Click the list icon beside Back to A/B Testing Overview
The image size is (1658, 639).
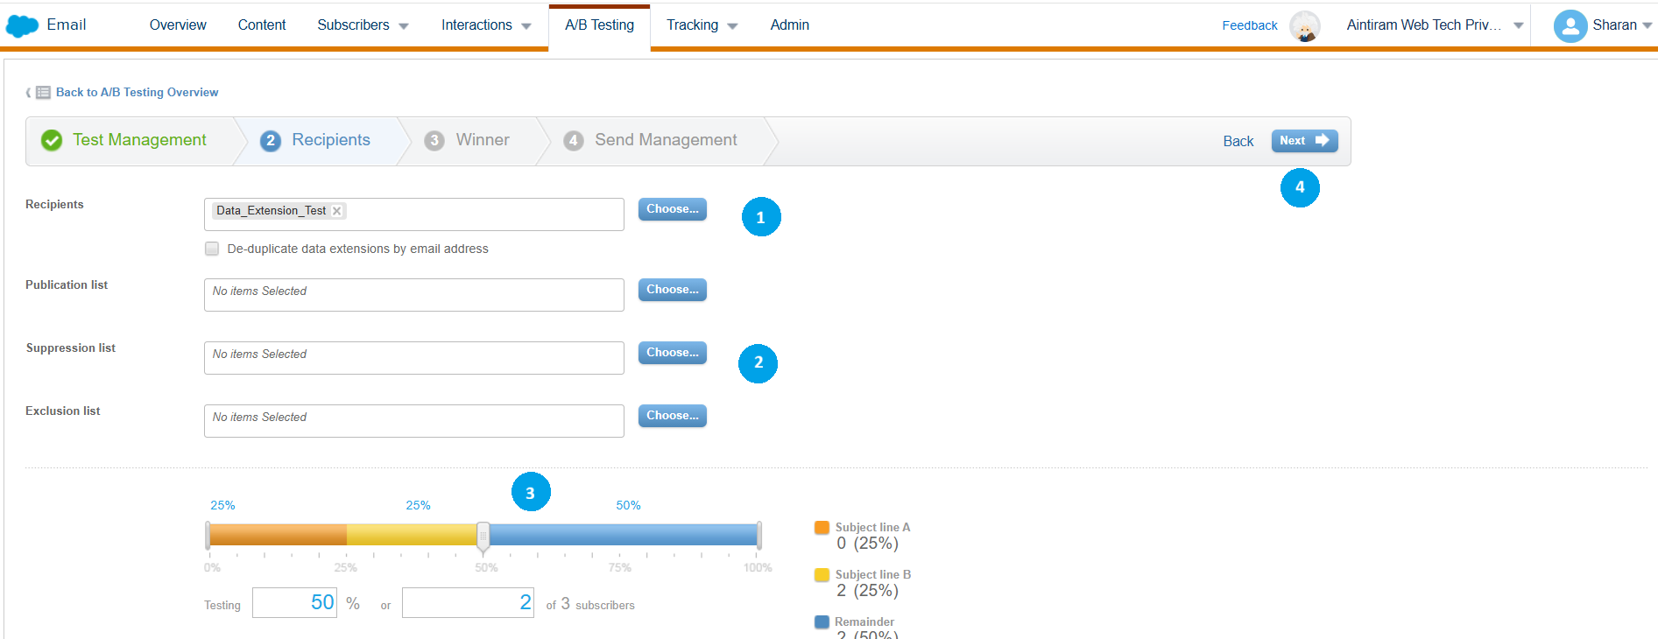pos(43,93)
